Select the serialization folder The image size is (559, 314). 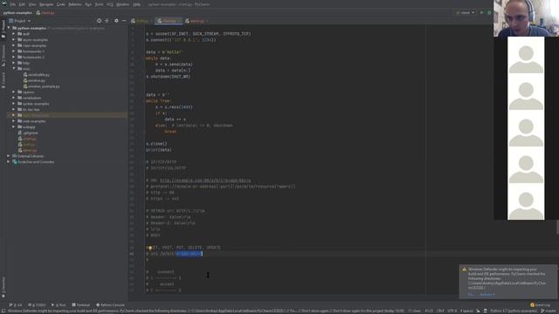(31, 98)
